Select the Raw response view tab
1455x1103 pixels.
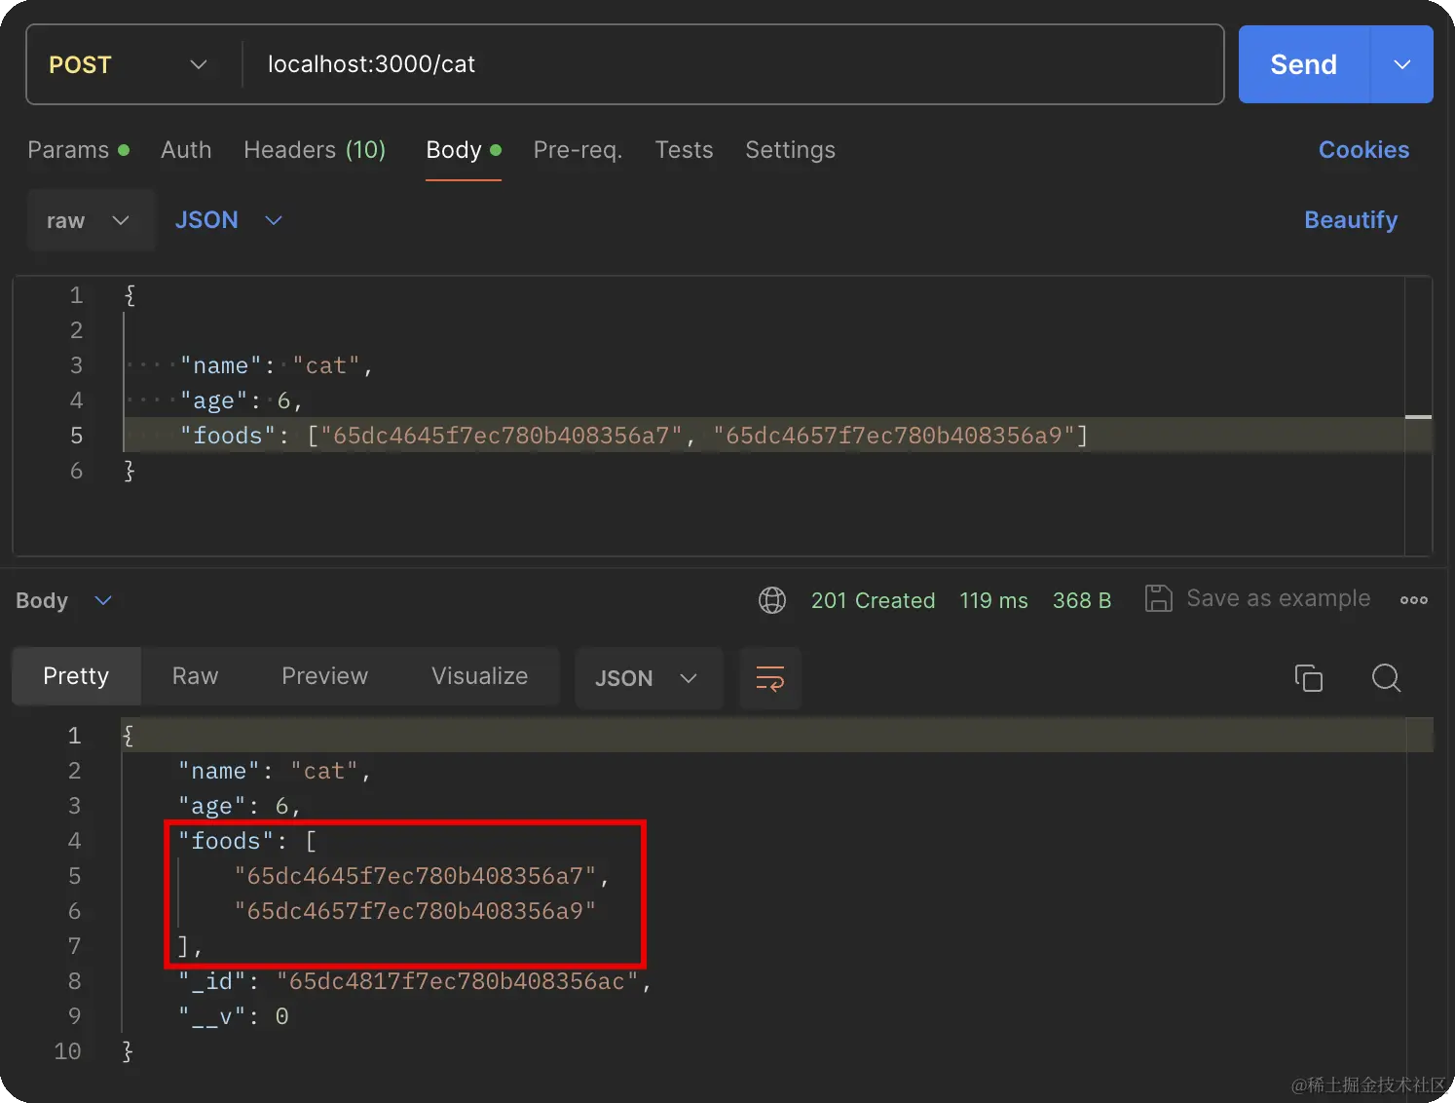click(x=195, y=676)
